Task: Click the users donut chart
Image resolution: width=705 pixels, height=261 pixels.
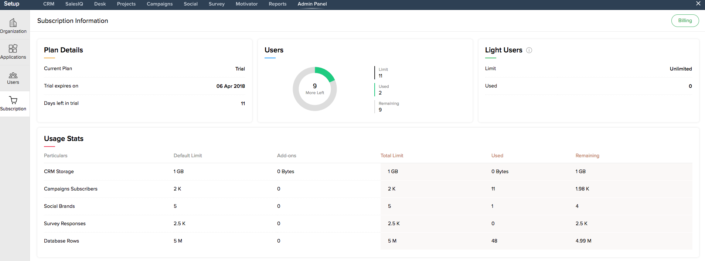Action: (315, 89)
